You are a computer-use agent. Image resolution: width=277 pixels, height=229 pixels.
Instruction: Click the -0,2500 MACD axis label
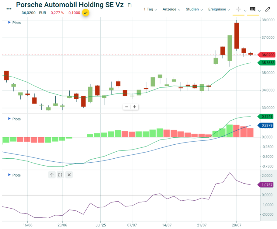click(x=267, y=147)
